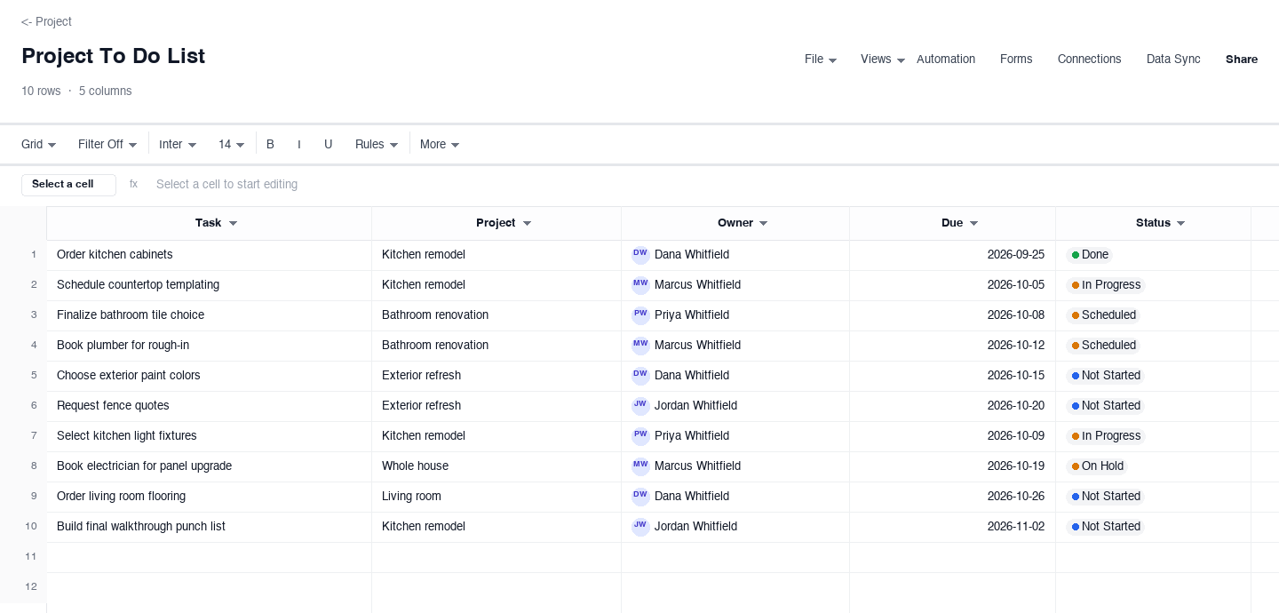Click the Share button
This screenshot has width=1279, height=613.
point(1242,60)
